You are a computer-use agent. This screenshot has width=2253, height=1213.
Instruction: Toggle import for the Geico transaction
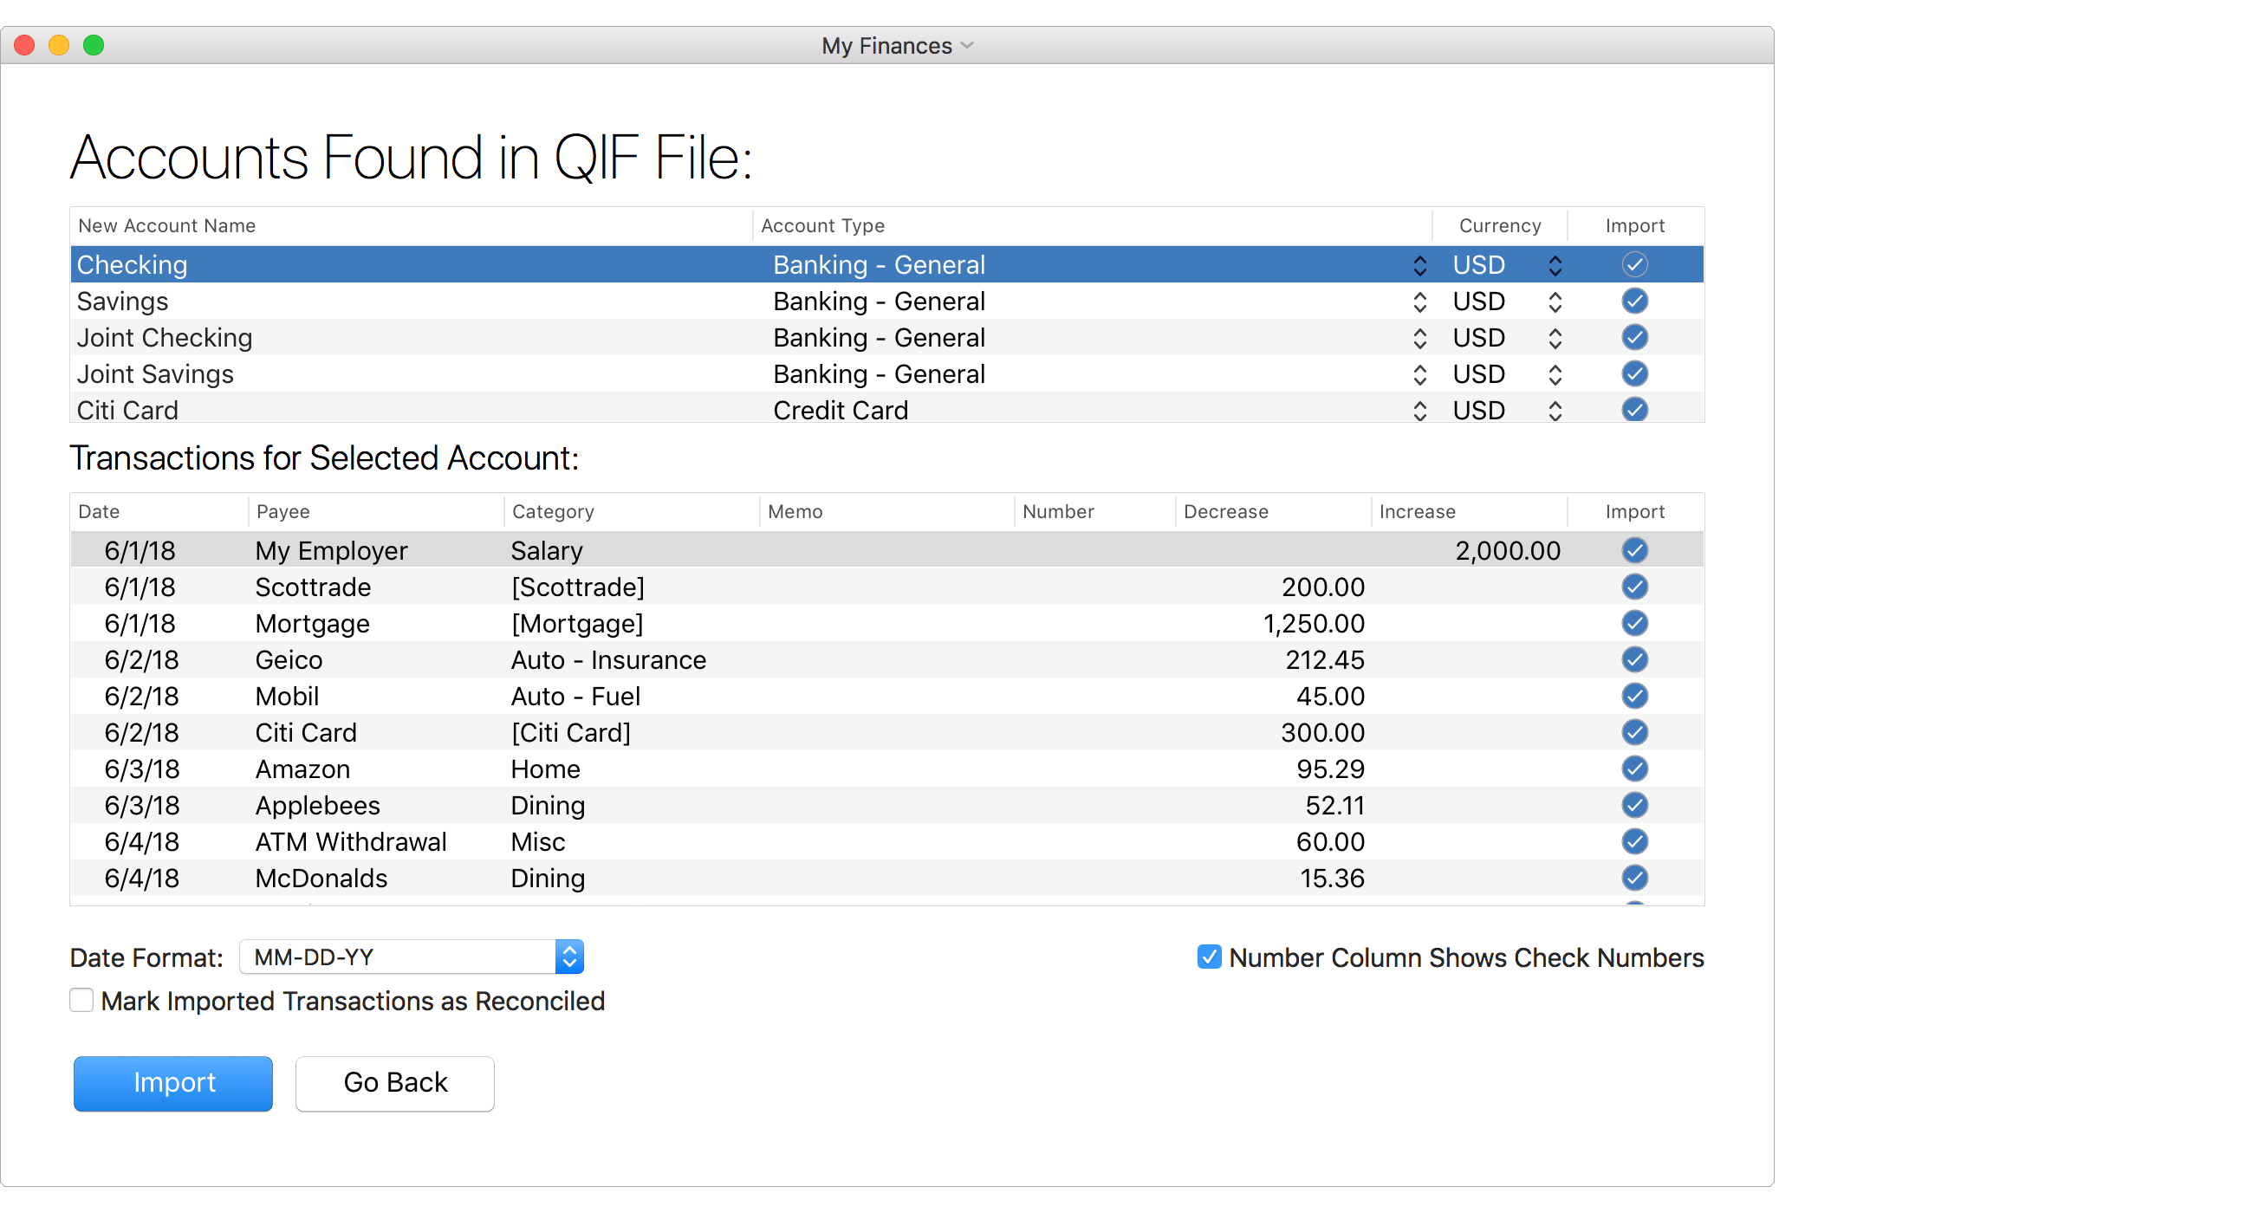tap(1635, 659)
